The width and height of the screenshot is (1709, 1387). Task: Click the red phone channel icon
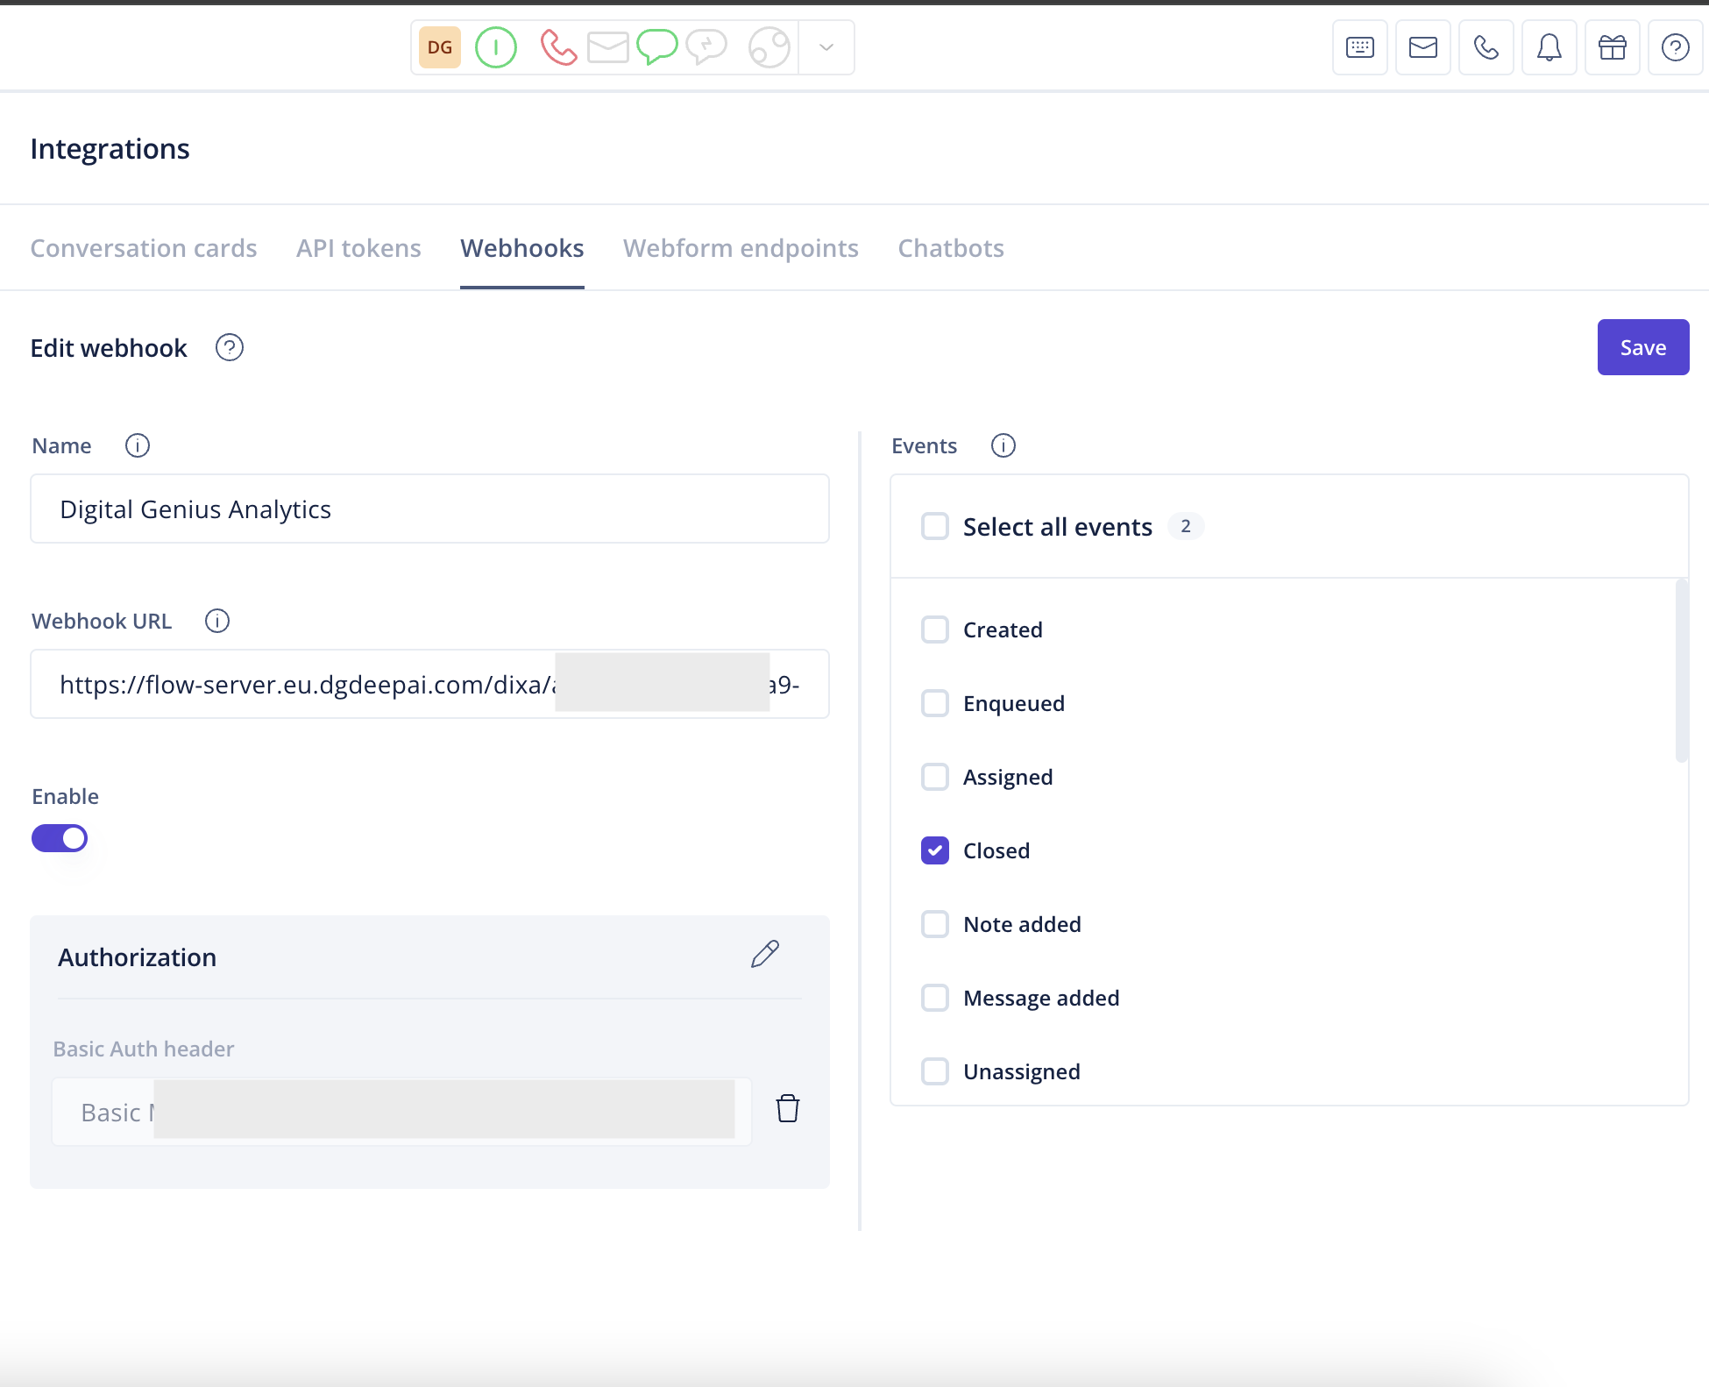click(558, 47)
